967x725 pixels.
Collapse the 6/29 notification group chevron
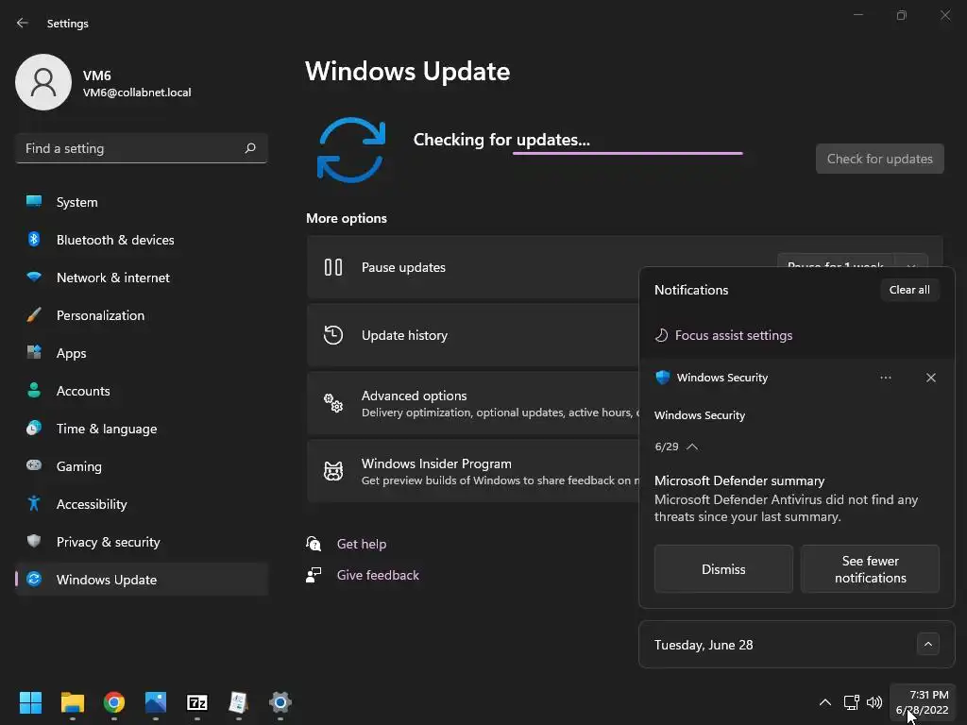692,447
